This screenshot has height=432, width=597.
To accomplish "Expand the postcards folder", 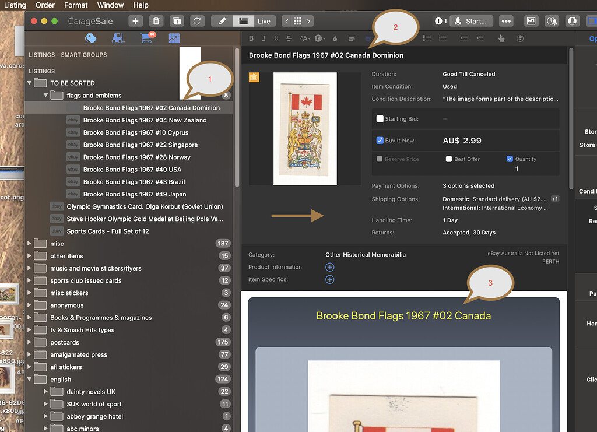I will click(x=29, y=342).
